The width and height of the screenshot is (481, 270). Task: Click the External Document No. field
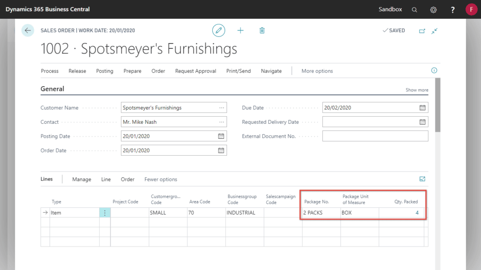[x=375, y=136]
